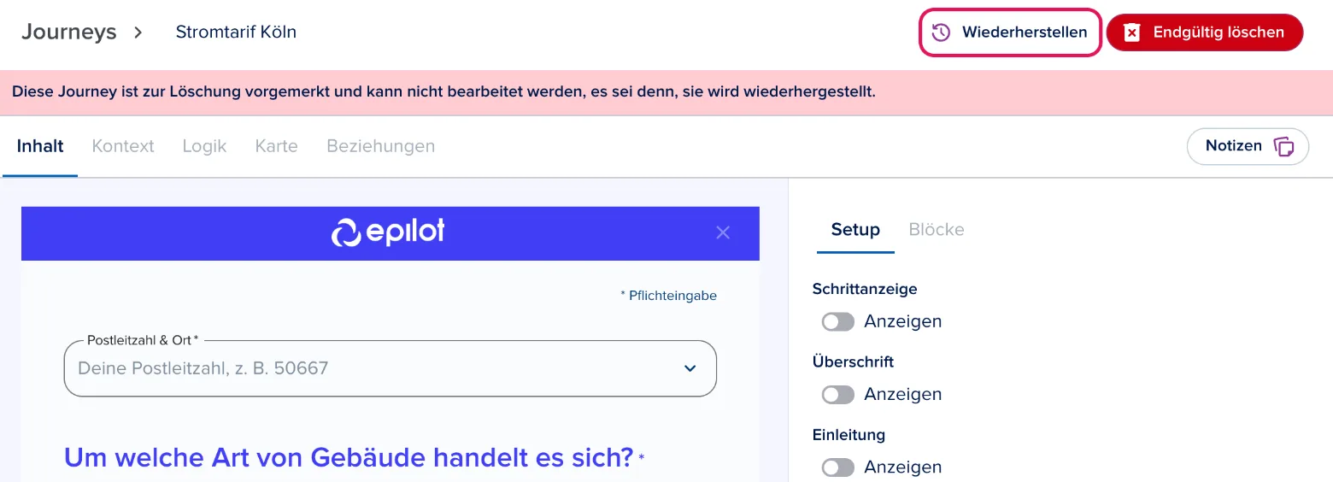Click the Endgültig löschen button
Screen dimensions: 1333x482
pyautogui.click(x=1205, y=32)
